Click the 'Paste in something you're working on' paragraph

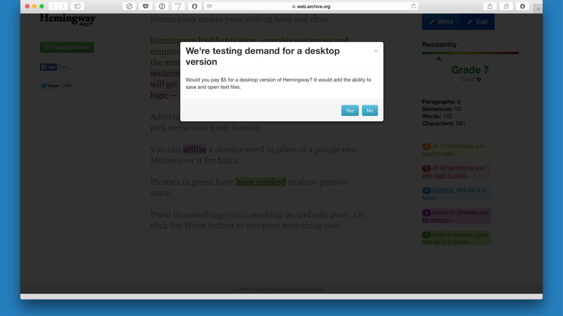coord(258,220)
